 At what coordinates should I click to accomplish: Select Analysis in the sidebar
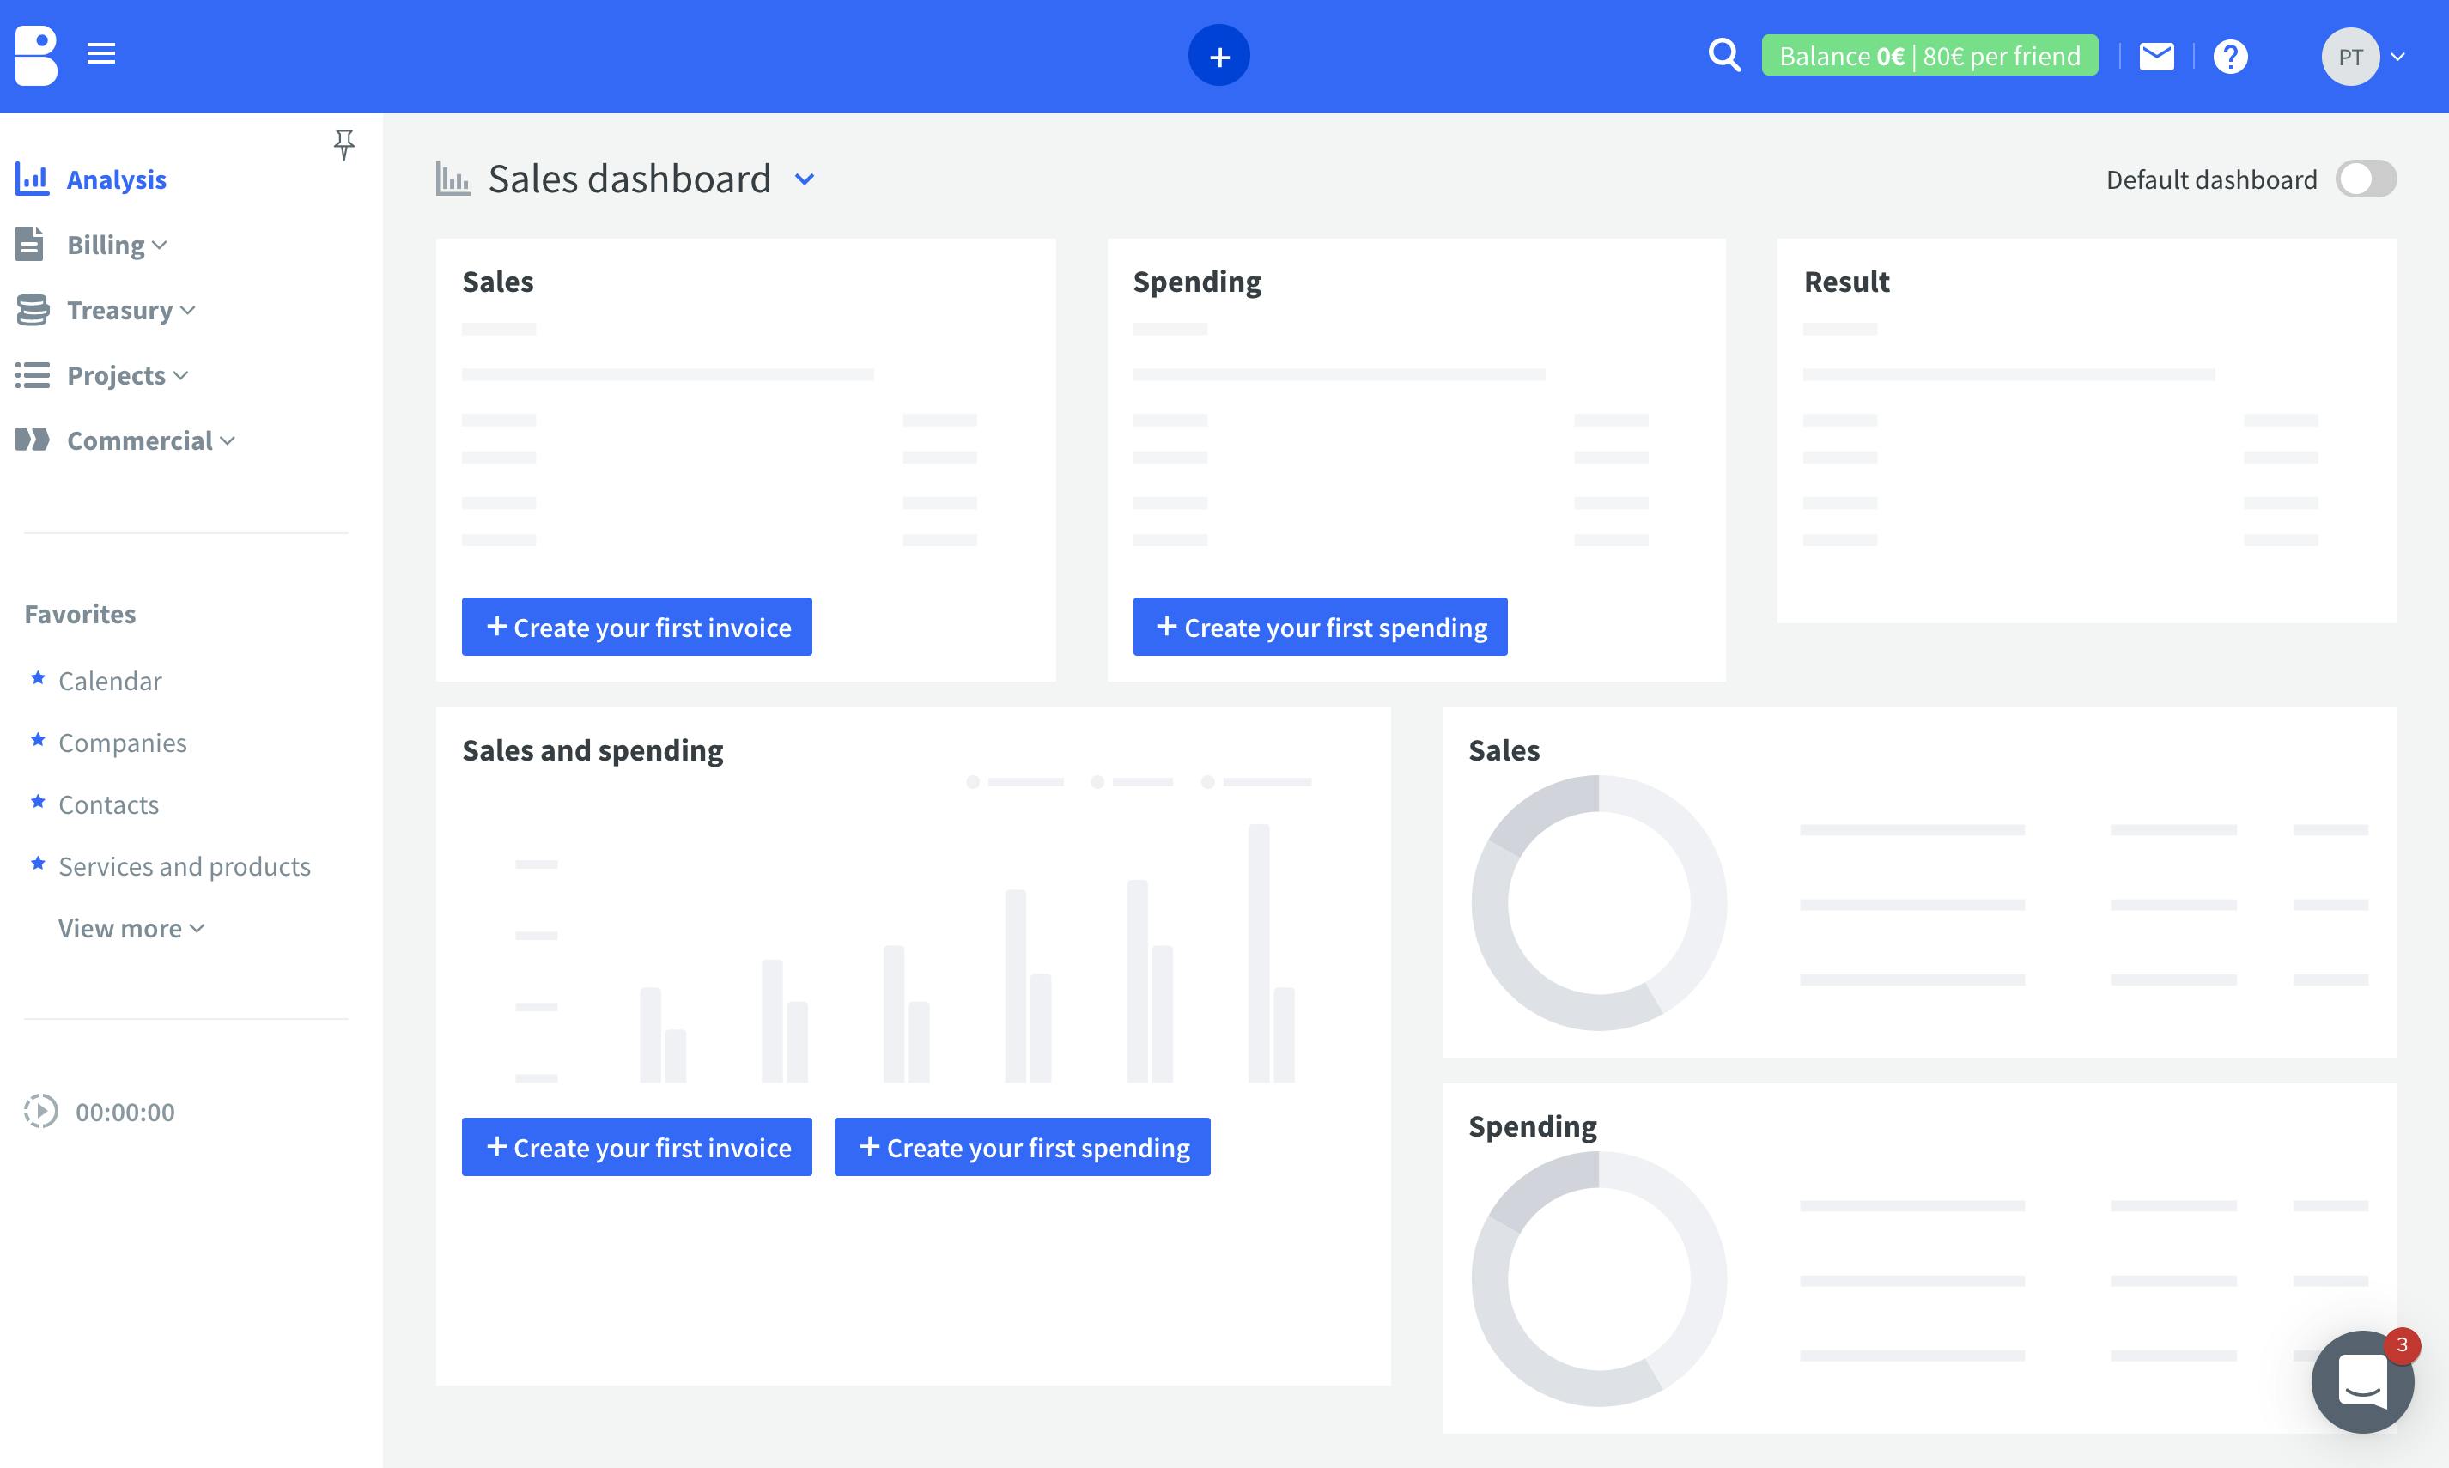pos(116,179)
